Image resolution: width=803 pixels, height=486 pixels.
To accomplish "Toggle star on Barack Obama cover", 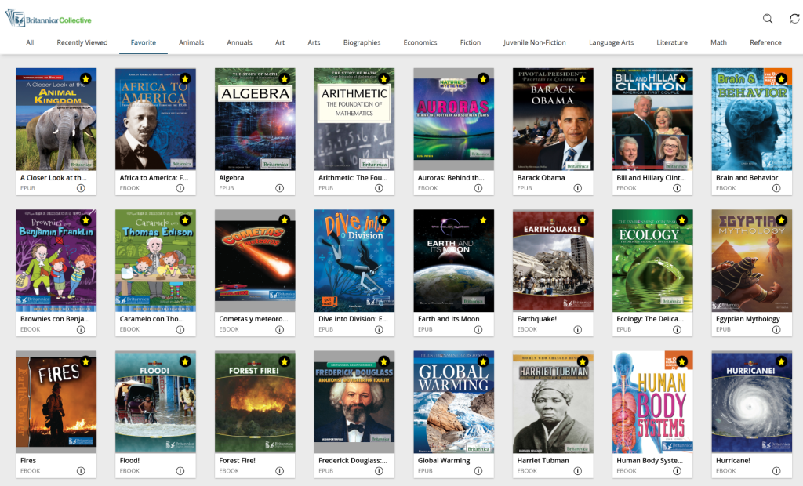I will click(583, 79).
